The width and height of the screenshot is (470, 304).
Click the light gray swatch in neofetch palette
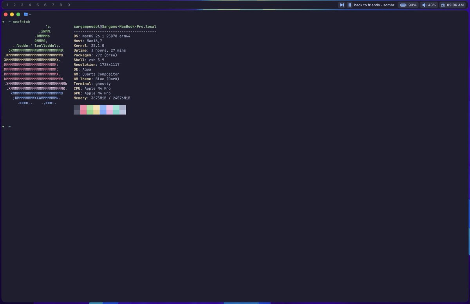click(123, 110)
